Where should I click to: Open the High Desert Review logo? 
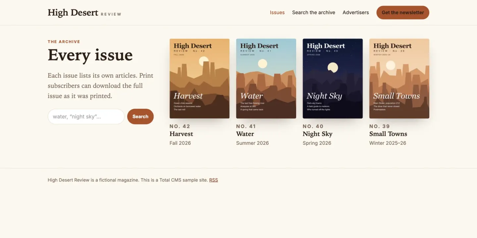(x=84, y=13)
